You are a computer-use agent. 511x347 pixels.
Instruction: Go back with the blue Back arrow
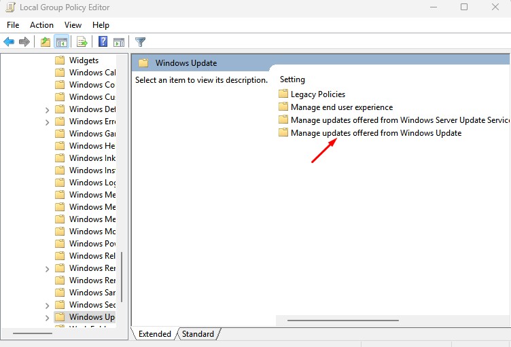click(x=9, y=41)
